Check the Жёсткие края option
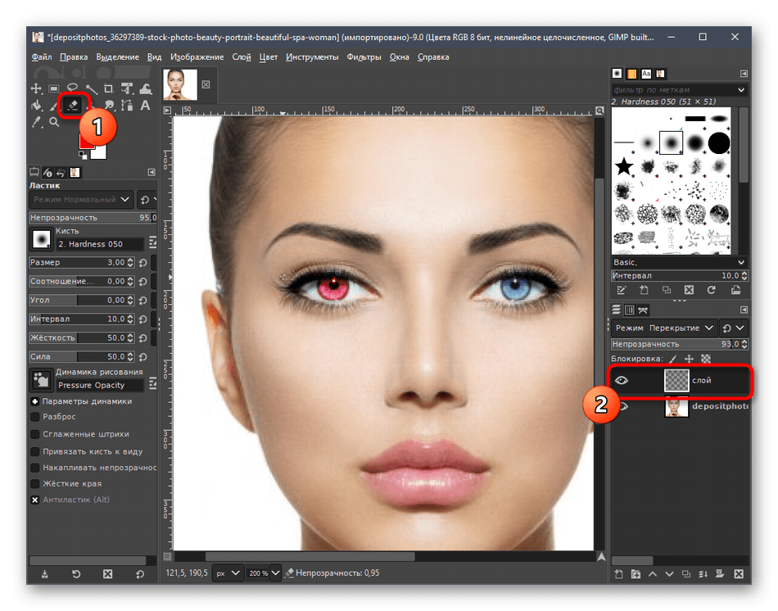This screenshot has height=611, width=778. [35, 483]
